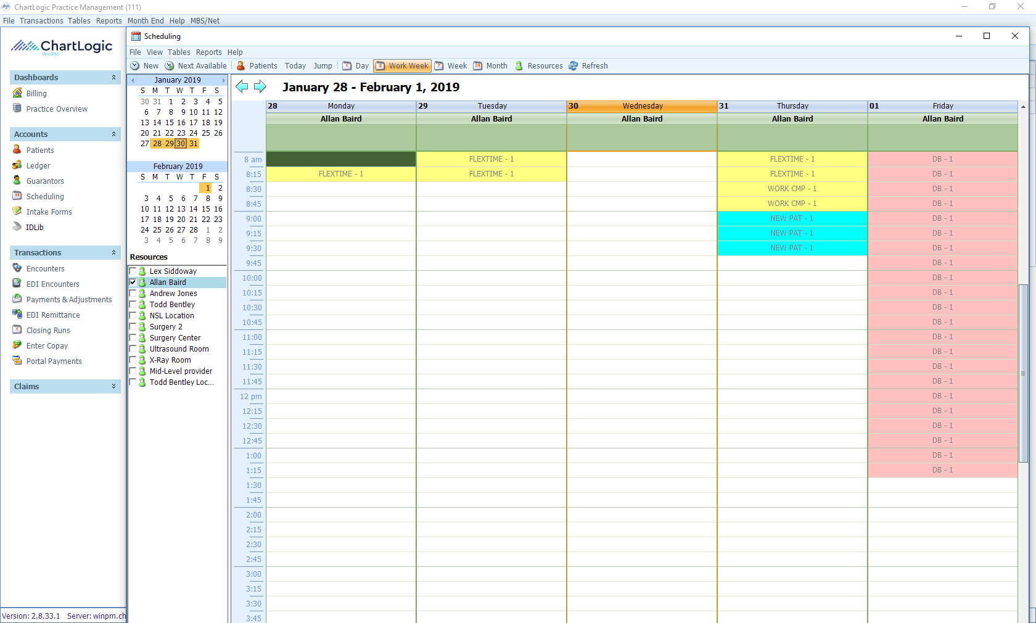The width and height of the screenshot is (1036, 623).
Task: Enable the Lex Siddoway resource checkbox
Action: coord(133,271)
